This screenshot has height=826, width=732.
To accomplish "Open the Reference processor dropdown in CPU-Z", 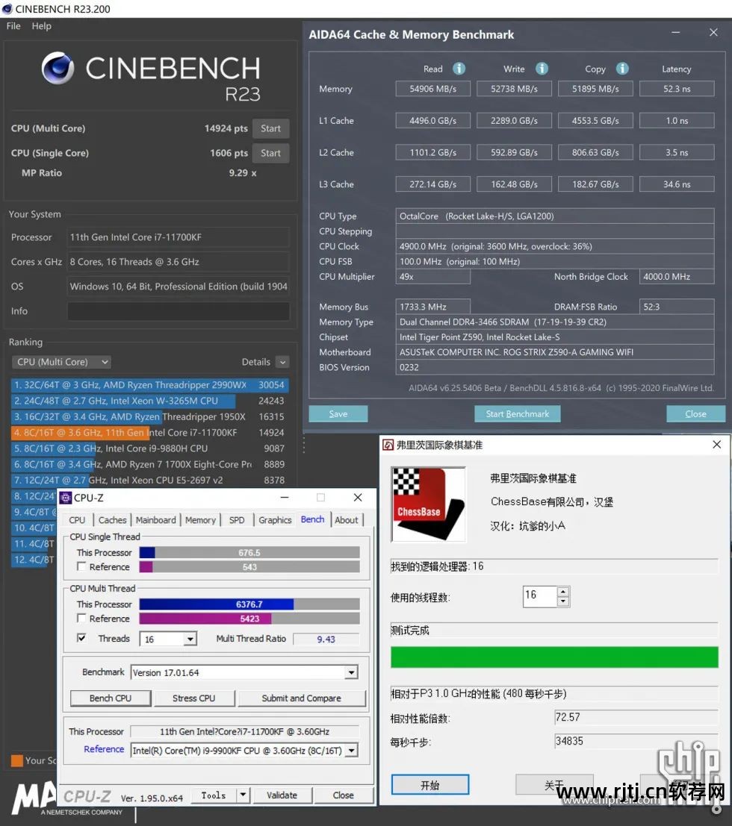I will pyautogui.click(x=352, y=750).
